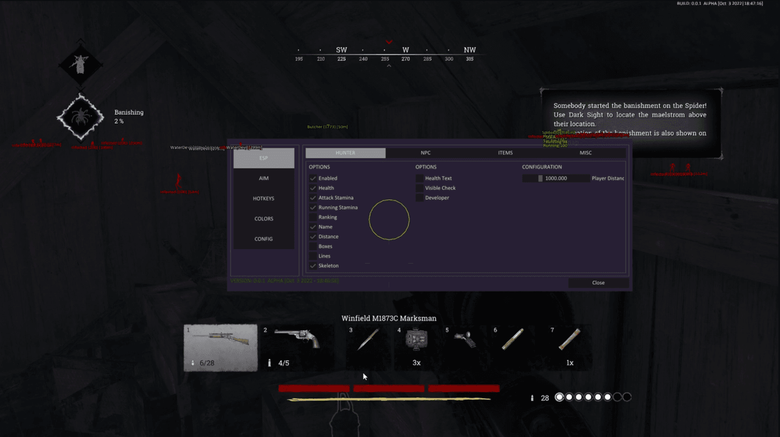
Task: Click the Winfield M1873C Marksman weapon name
Action: click(389, 318)
